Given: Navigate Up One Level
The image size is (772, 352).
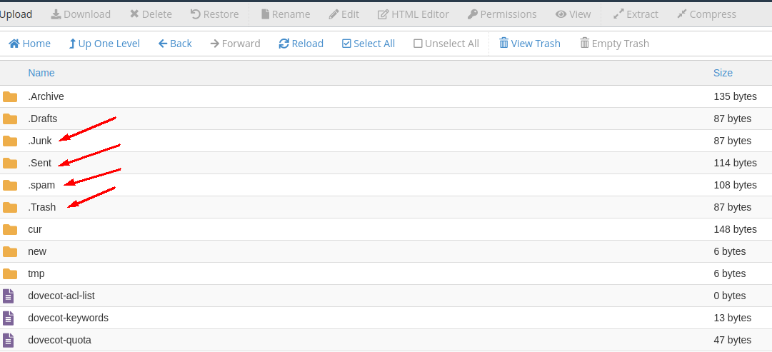Looking at the screenshot, I should 104,44.
